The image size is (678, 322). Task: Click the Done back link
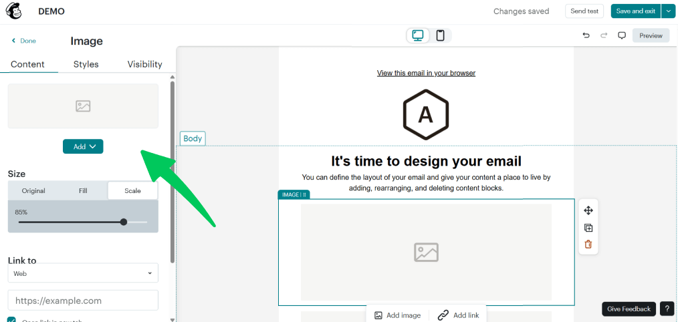tap(24, 41)
